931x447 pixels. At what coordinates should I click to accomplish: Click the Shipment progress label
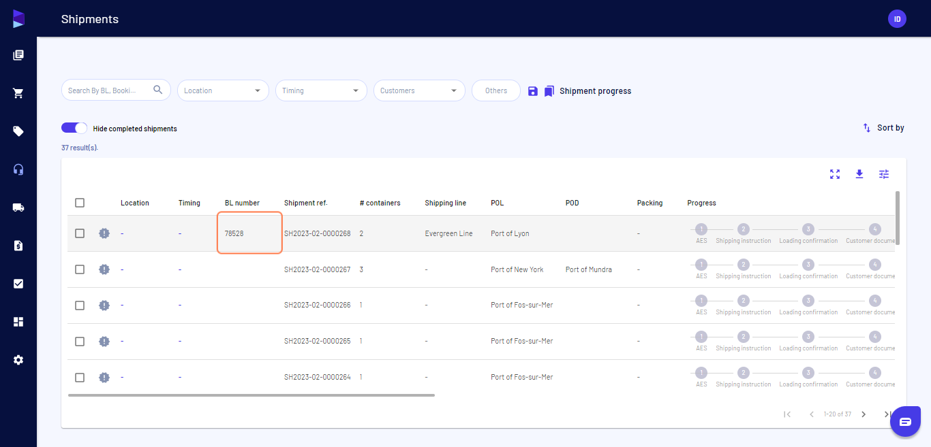click(x=596, y=91)
